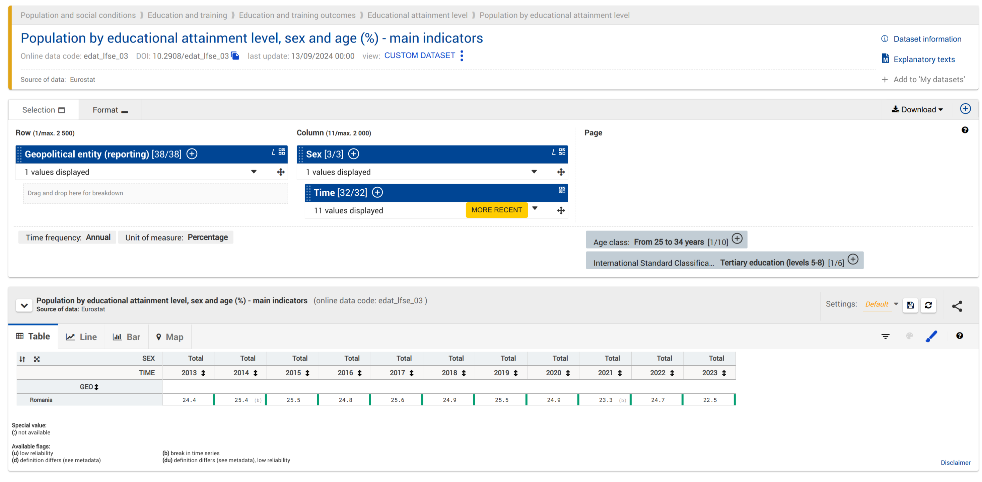Reset settings with the refresh icon
The image size is (982, 482).
pos(928,305)
